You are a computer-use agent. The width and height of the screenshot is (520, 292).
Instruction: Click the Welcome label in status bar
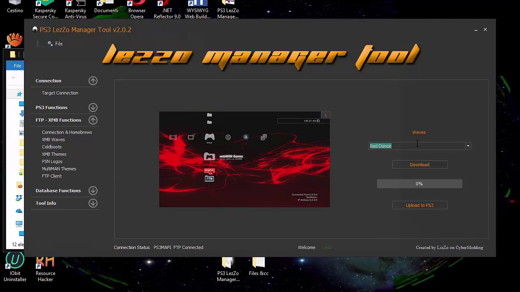[307, 247]
